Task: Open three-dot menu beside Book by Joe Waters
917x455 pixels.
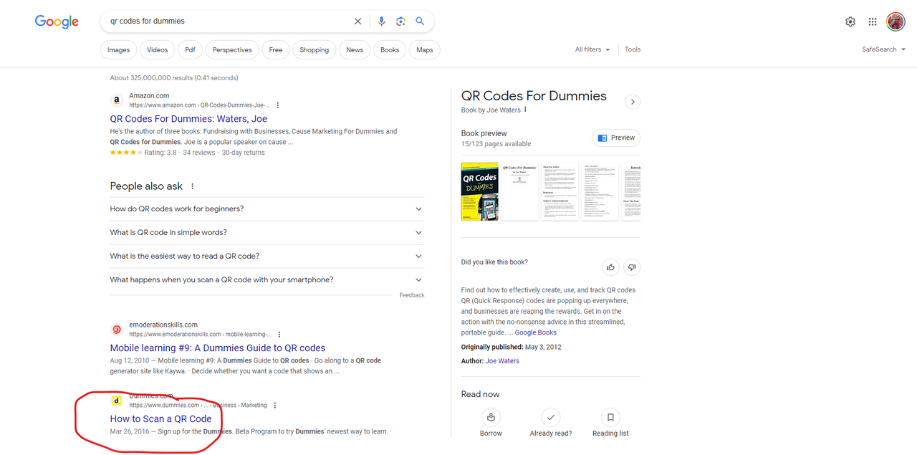Action: coord(525,110)
